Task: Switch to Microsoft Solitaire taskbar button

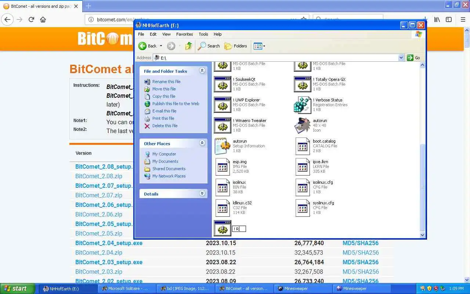Action: (x=127, y=288)
